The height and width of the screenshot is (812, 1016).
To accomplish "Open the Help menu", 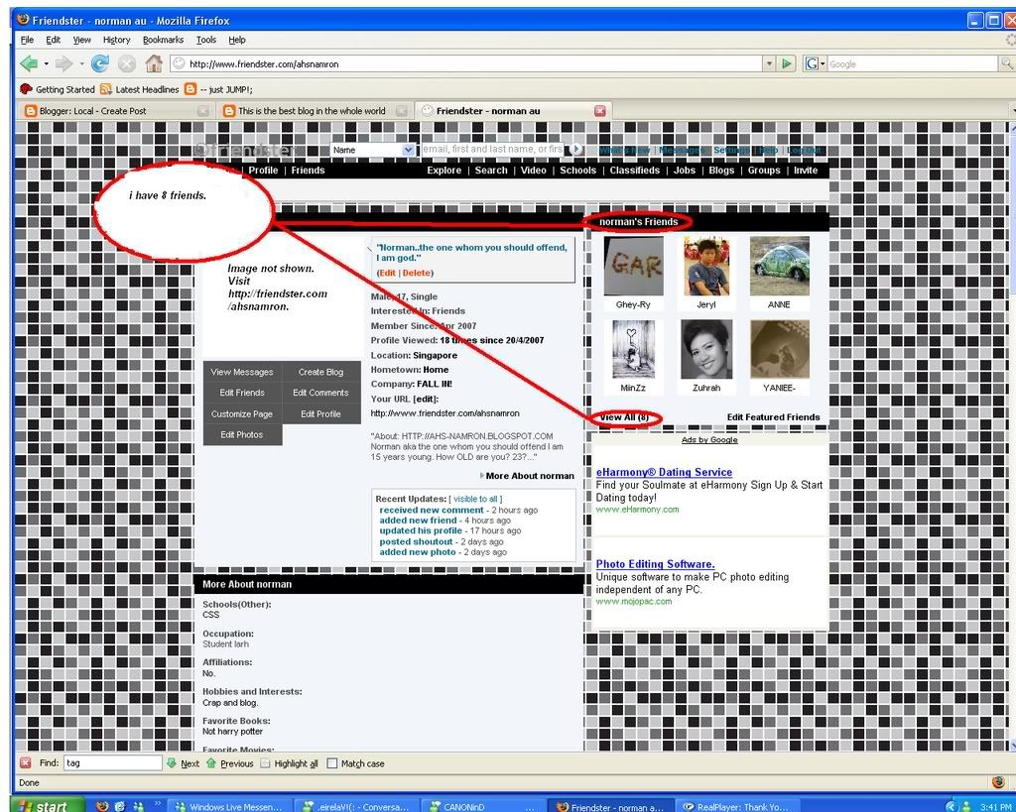I will click(237, 40).
